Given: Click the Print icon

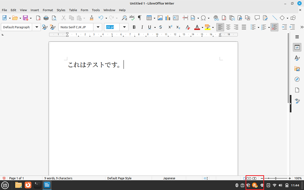Looking at the screenshot, I should tap(46, 18).
